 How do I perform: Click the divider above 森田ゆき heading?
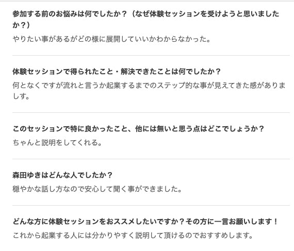pos(151,159)
